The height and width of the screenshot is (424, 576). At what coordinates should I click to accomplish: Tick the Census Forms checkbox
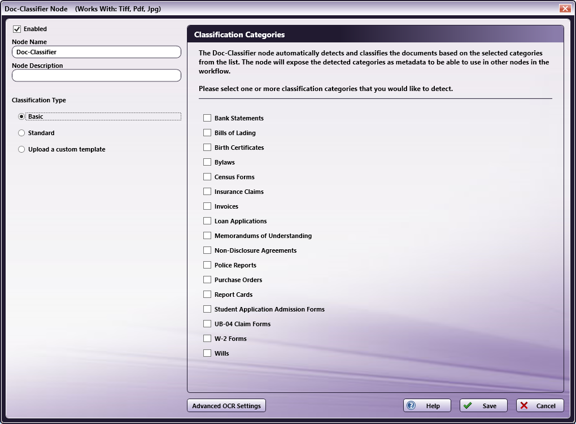[207, 177]
